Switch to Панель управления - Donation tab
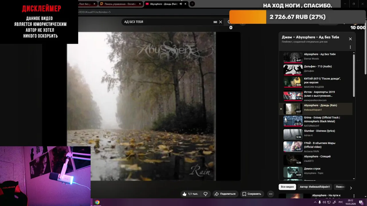 120,4
